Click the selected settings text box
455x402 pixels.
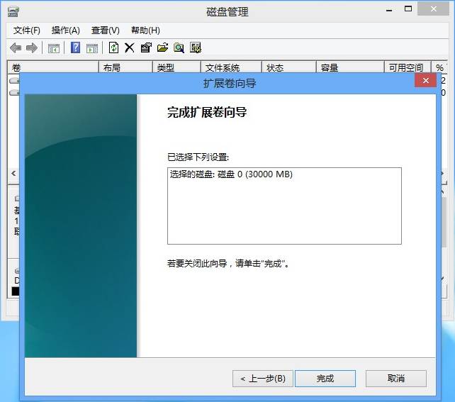(x=284, y=206)
